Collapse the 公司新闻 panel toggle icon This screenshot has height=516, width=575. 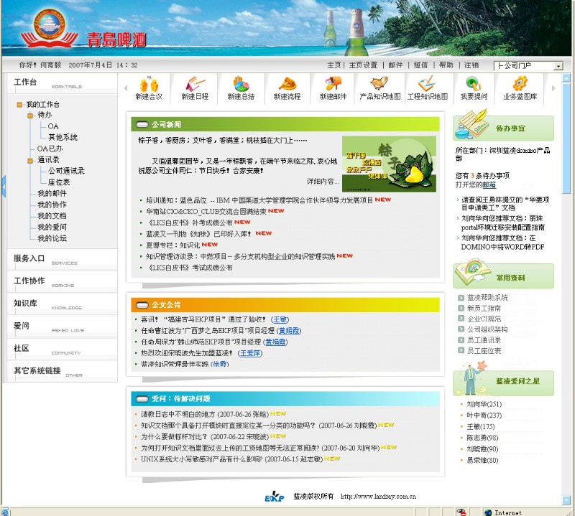(x=142, y=124)
